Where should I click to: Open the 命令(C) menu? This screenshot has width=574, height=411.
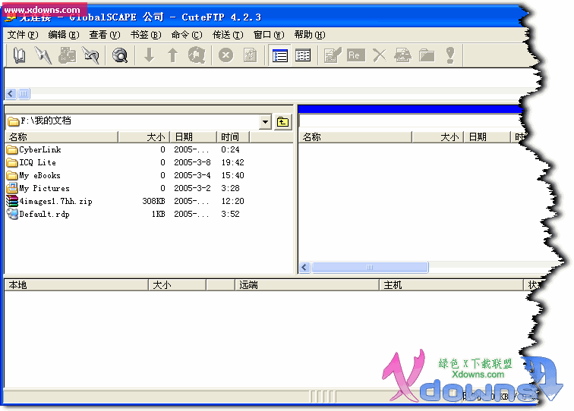click(187, 35)
